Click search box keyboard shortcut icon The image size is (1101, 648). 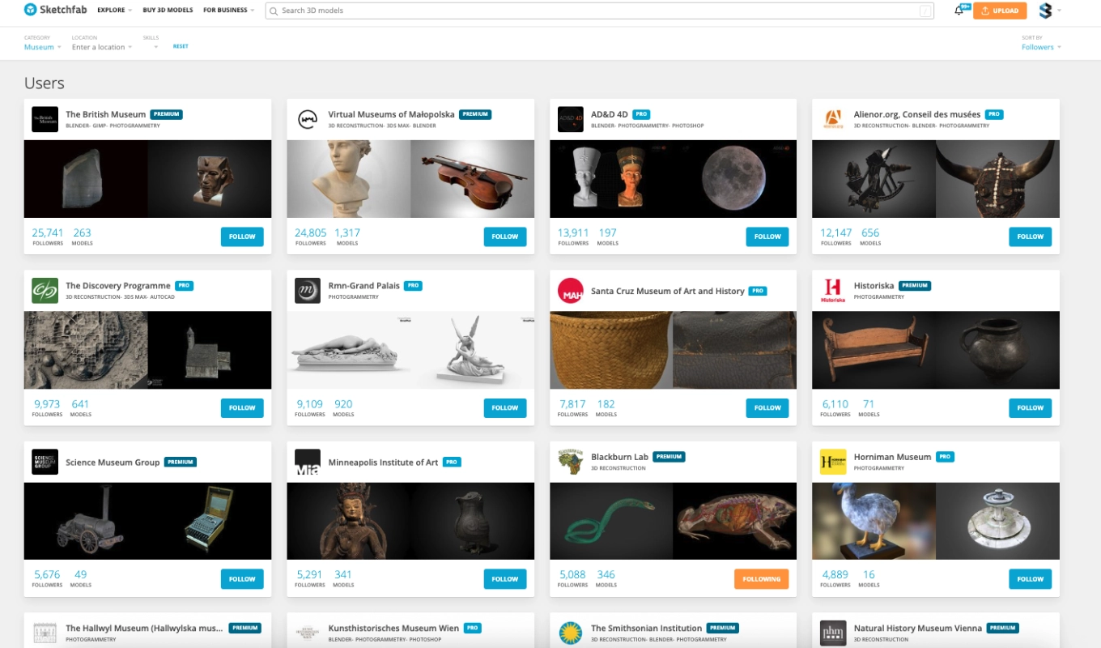click(925, 11)
